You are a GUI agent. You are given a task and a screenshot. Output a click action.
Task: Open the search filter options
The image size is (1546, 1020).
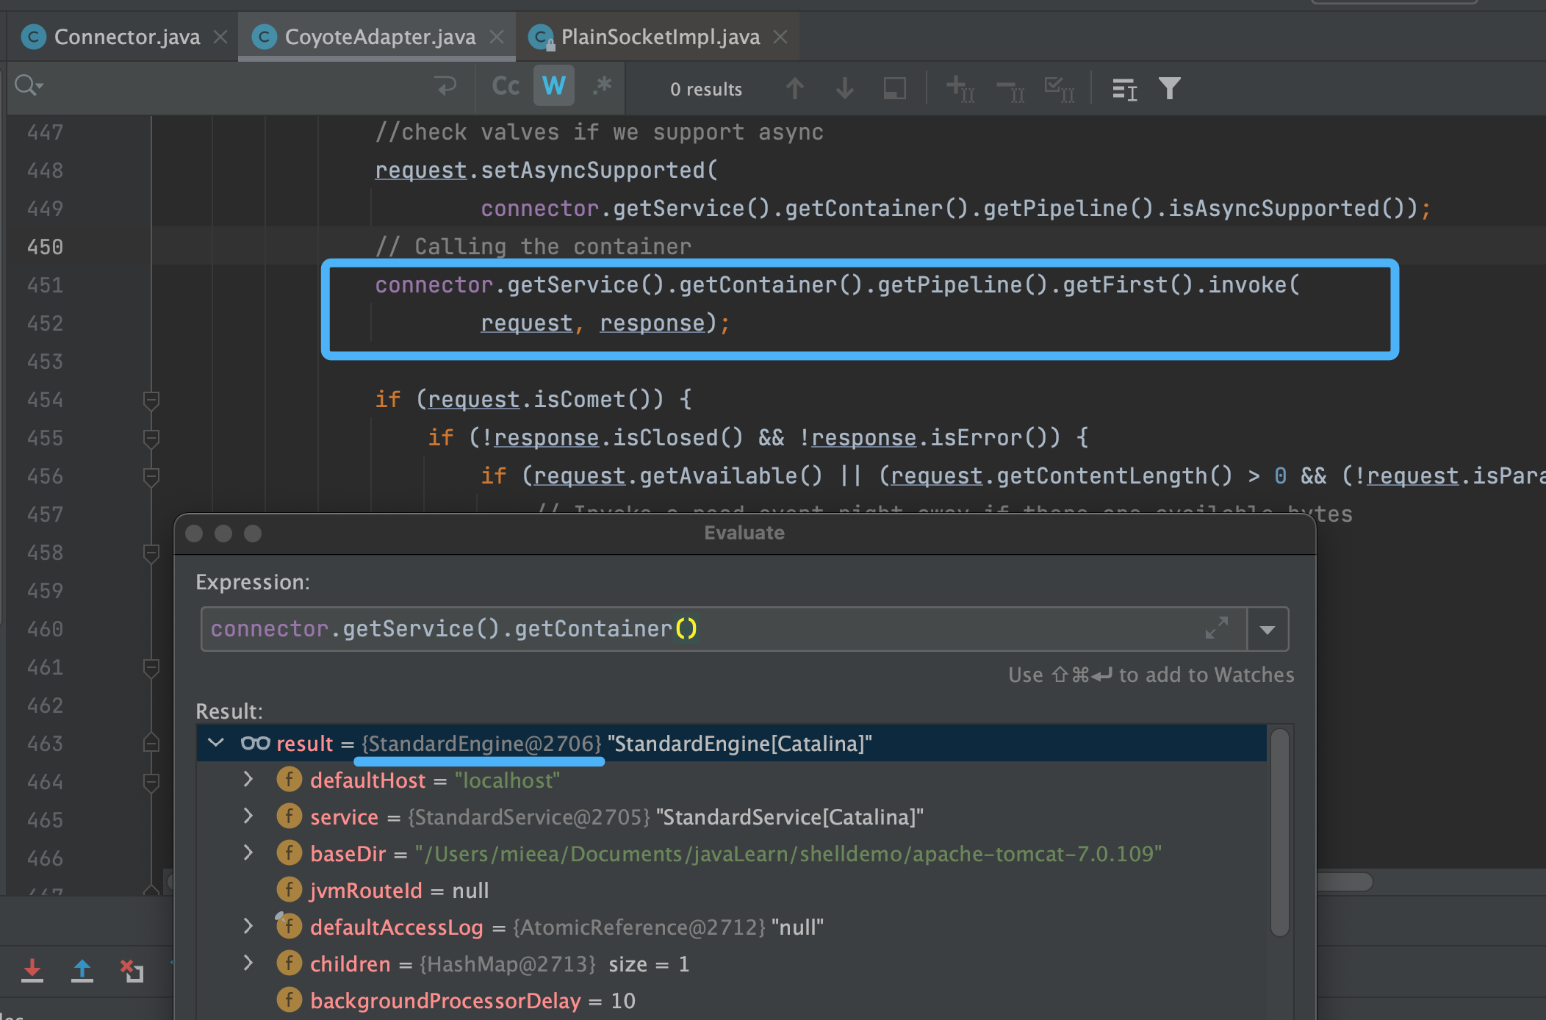pos(1170,89)
